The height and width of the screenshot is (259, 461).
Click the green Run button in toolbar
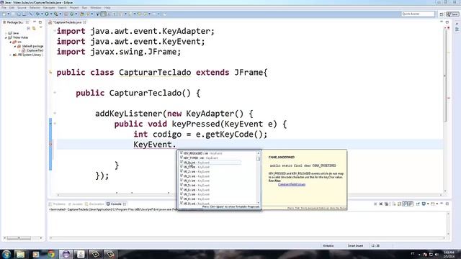coord(46,14)
